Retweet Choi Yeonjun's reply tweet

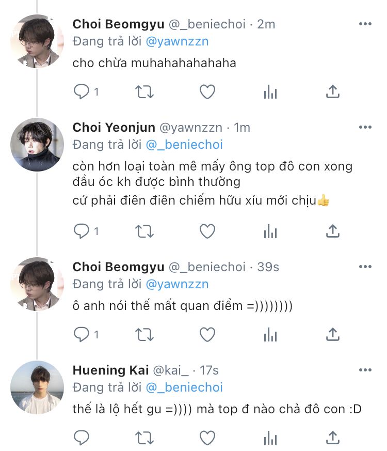pos(144,231)
